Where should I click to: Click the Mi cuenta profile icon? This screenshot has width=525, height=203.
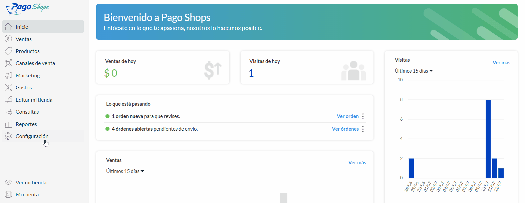point(8,194)
